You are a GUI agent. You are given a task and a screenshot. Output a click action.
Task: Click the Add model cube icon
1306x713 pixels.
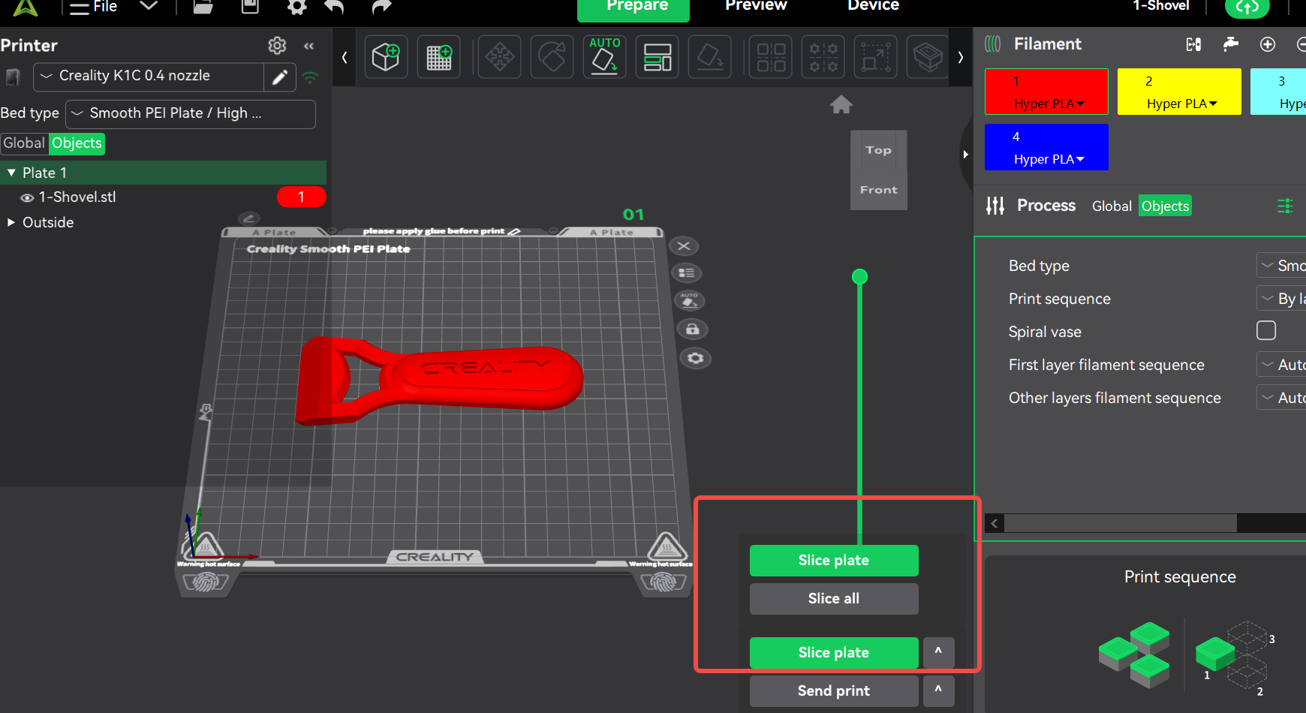386,57
